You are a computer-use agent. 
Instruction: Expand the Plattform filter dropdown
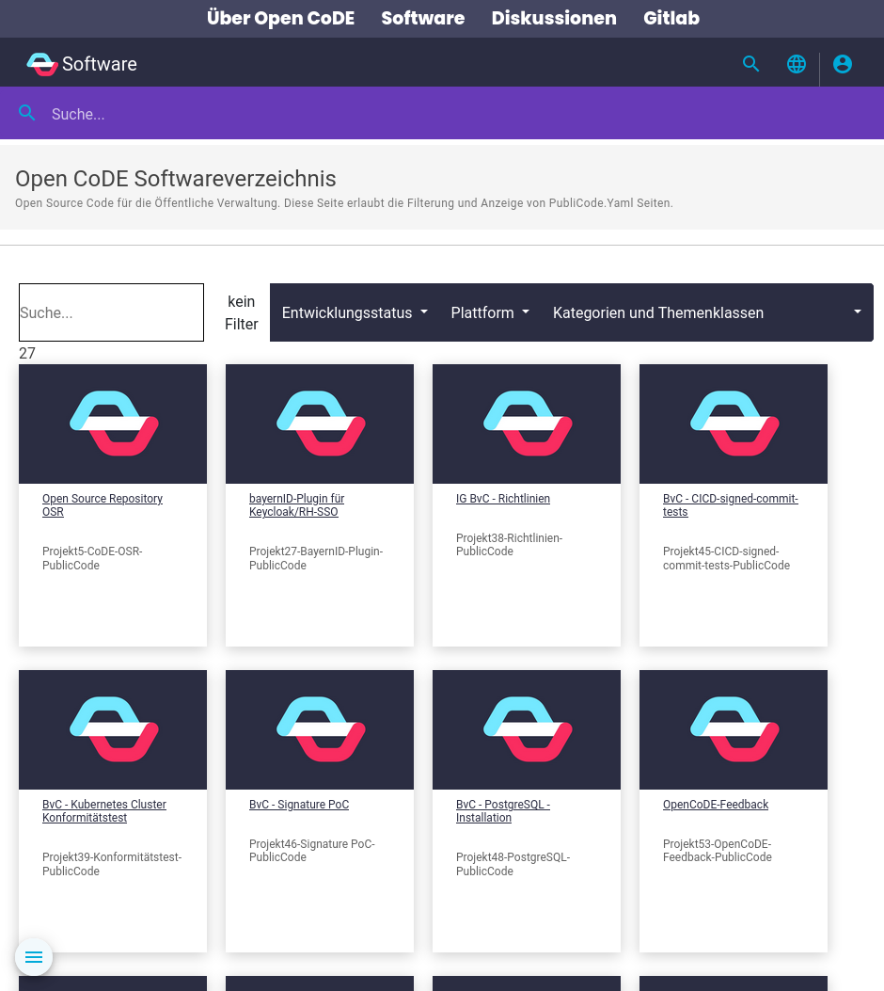490,312
